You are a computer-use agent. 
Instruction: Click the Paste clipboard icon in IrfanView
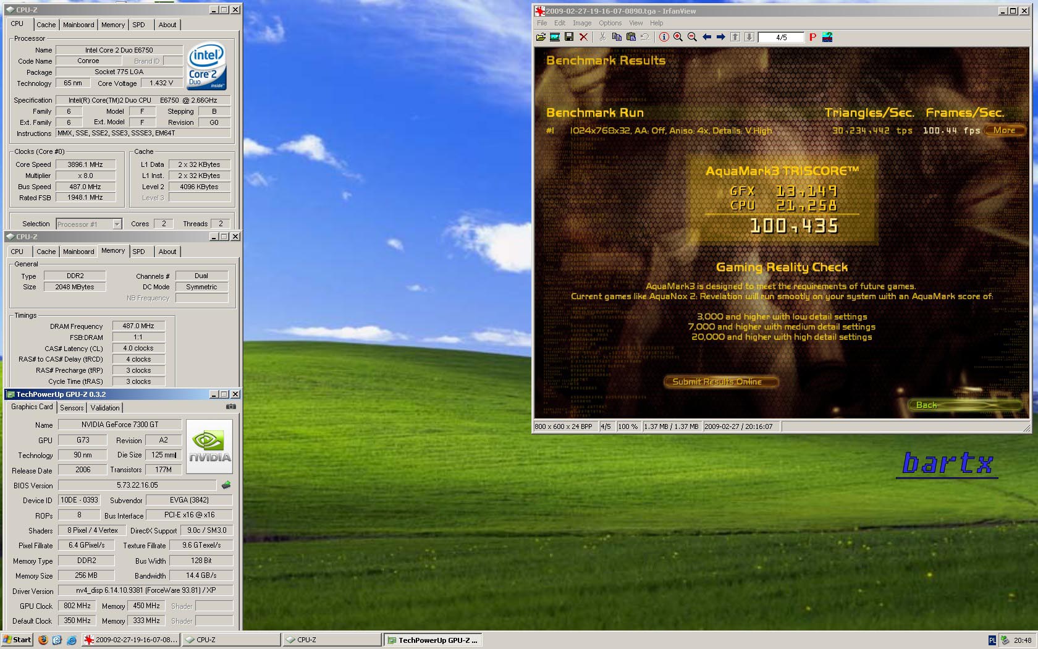tap(631, 37)
